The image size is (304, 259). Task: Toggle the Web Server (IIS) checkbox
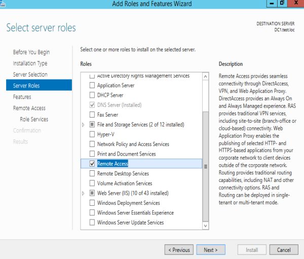click(x=92, y=193)
